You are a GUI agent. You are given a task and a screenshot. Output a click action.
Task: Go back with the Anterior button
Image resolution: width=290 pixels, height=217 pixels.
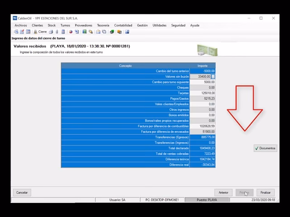point(223,193)
